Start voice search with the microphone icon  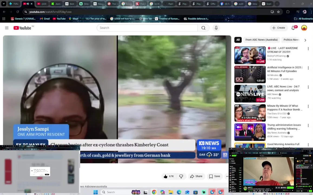pos(216,28)
